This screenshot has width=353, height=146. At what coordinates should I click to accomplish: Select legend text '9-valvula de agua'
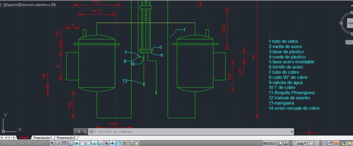[x=286, y=82]
